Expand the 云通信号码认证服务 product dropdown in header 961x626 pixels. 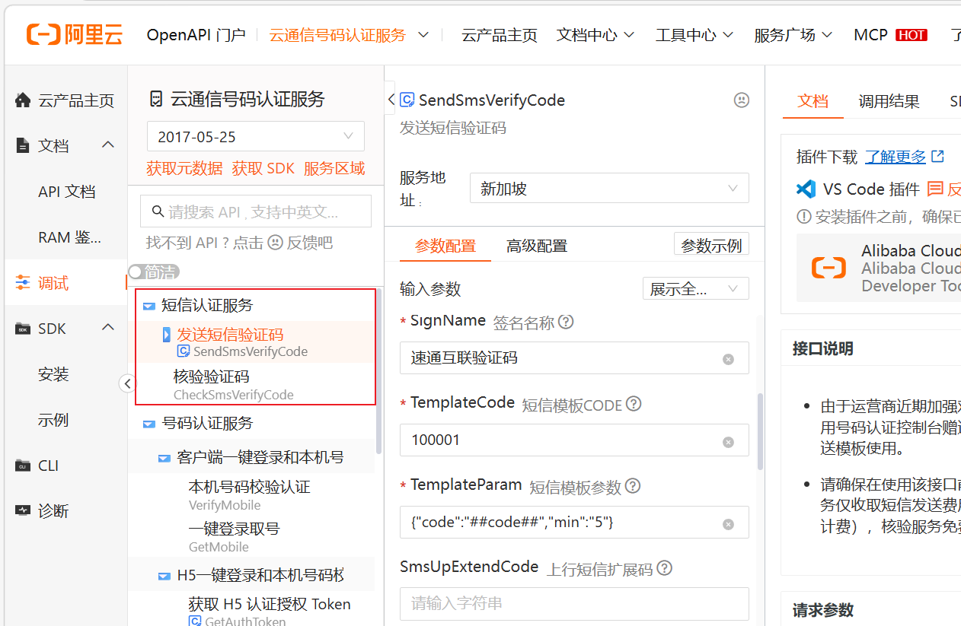click(424, 34)
